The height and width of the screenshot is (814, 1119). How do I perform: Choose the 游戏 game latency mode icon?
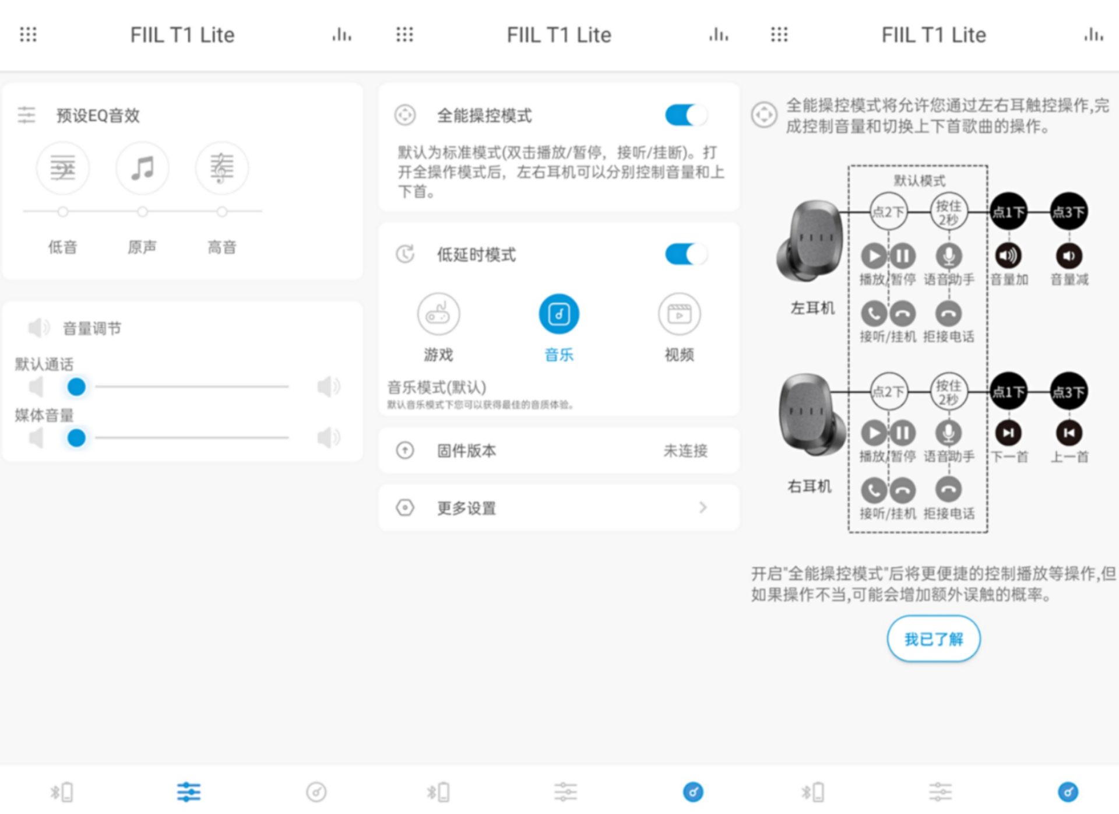pos(438,314)
